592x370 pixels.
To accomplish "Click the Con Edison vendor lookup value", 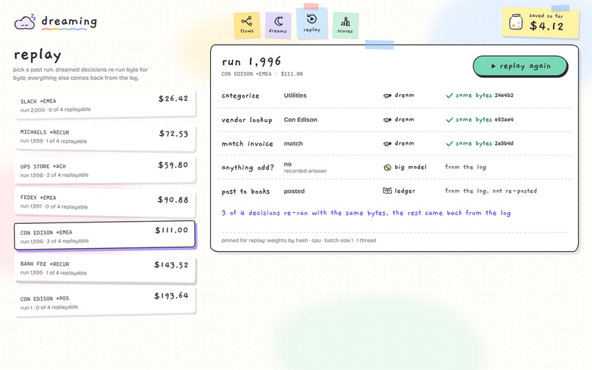I will pos(300,120).
